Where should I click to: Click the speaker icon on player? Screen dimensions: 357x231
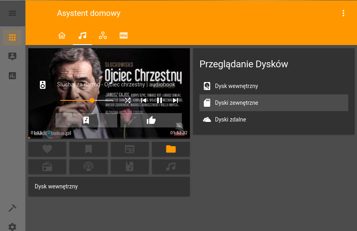pos(43,85)
